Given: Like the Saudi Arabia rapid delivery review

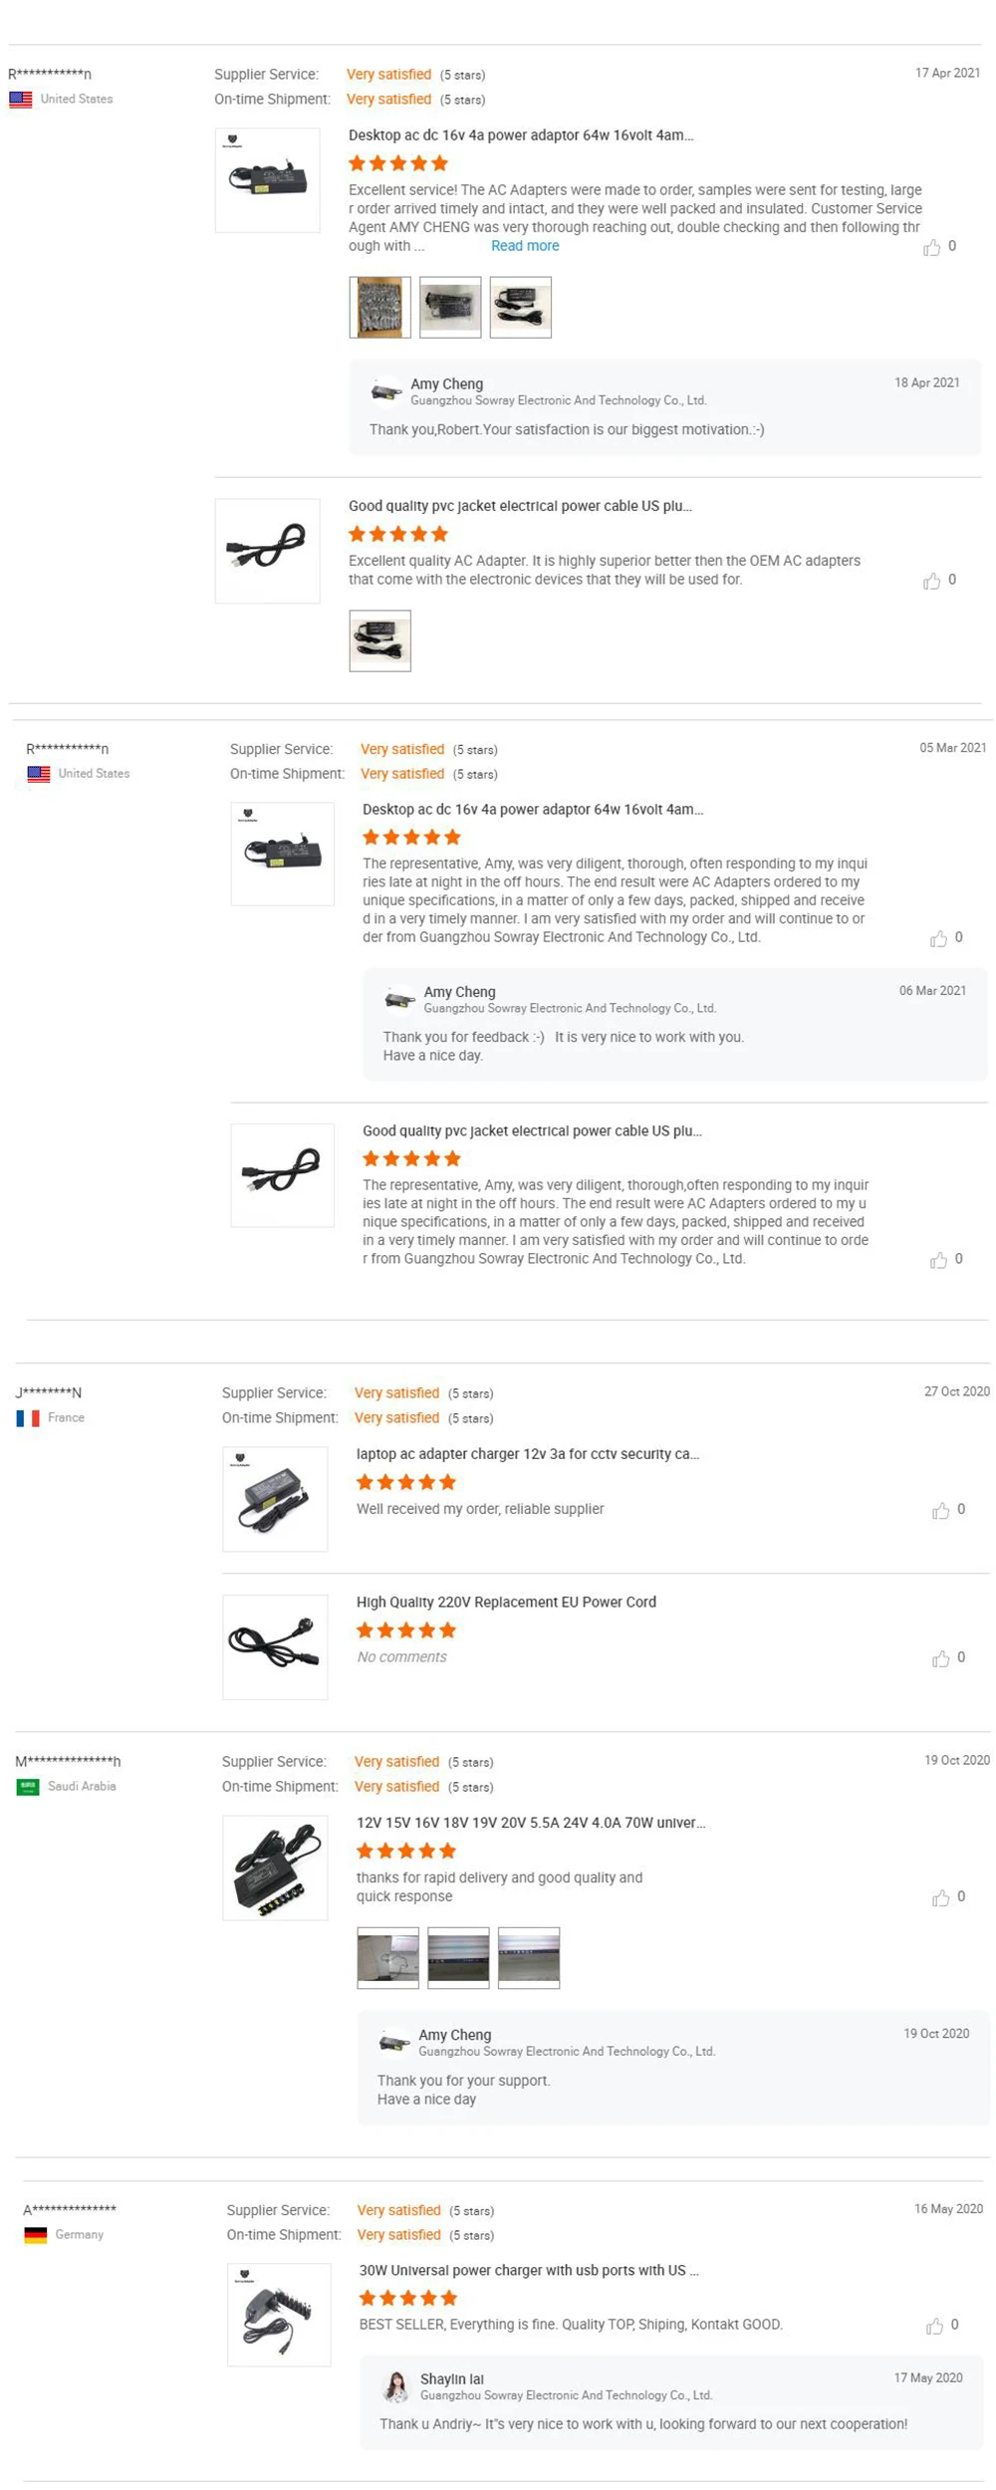Looking at the screenshot, I should (940, 1898).
